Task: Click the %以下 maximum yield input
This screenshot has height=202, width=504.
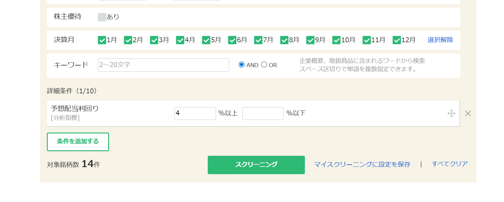Action: click(x=263, y=114)
